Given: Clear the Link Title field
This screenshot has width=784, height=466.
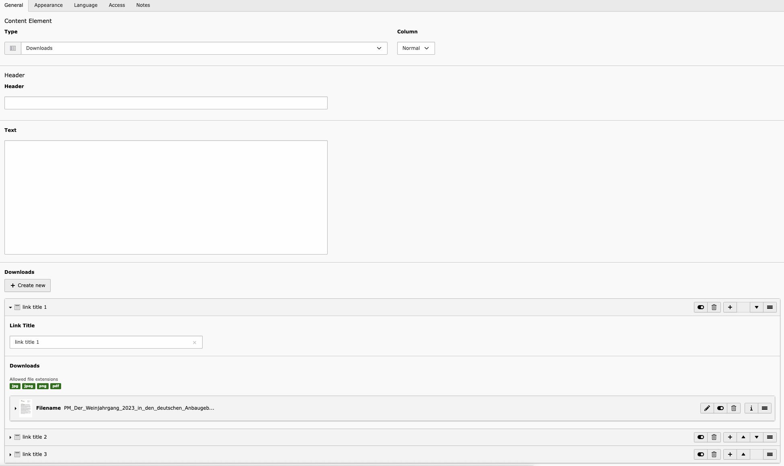Looking at the screenshot, I should (195, 343).
